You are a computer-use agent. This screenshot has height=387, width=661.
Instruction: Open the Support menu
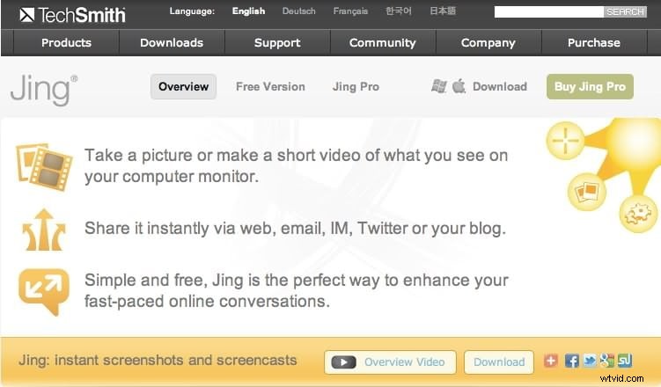click(277, 42)
